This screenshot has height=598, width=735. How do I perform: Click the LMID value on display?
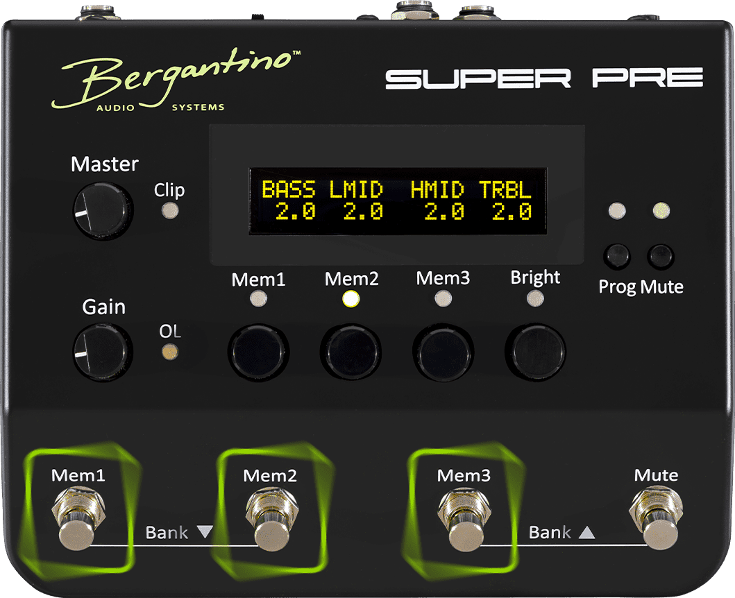(x=363, y=212)
